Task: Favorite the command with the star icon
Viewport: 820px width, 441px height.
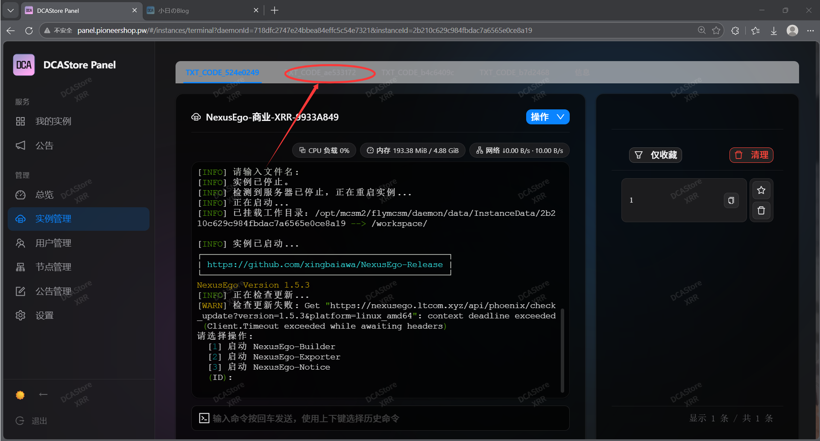Action: [761, 190]
